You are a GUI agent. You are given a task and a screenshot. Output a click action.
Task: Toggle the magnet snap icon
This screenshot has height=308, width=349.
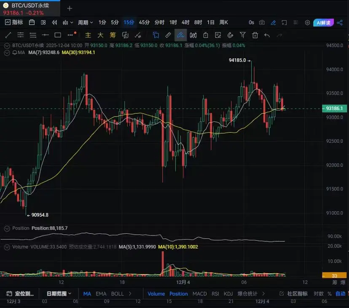[230, 35]
